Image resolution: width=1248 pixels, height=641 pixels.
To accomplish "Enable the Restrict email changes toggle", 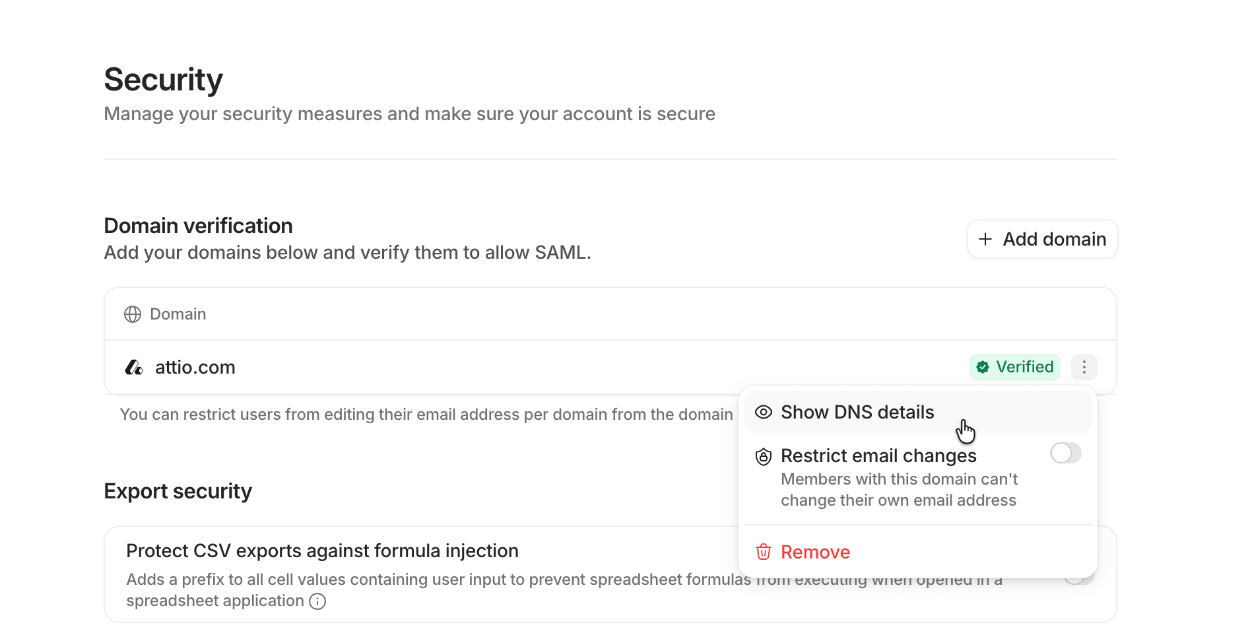I will click(x=1066, y=454).
